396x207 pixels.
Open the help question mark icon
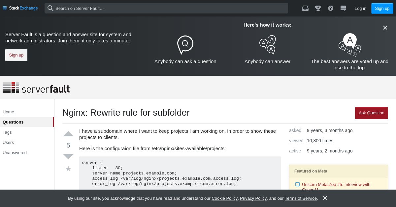click(331, 8)
